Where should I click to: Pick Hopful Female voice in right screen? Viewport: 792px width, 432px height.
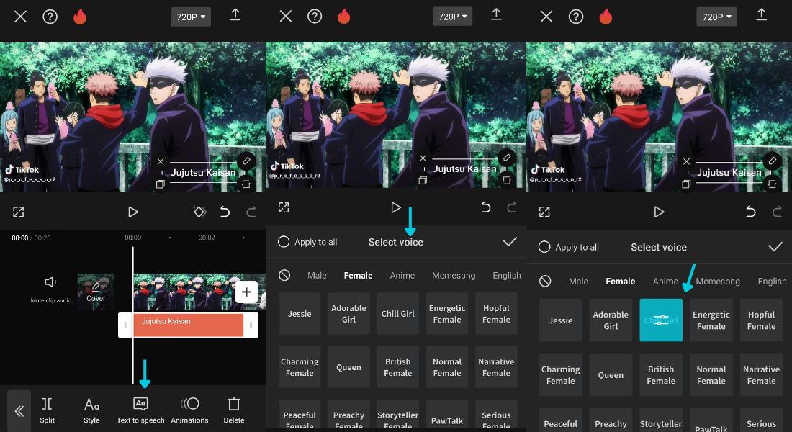(761, 320)
